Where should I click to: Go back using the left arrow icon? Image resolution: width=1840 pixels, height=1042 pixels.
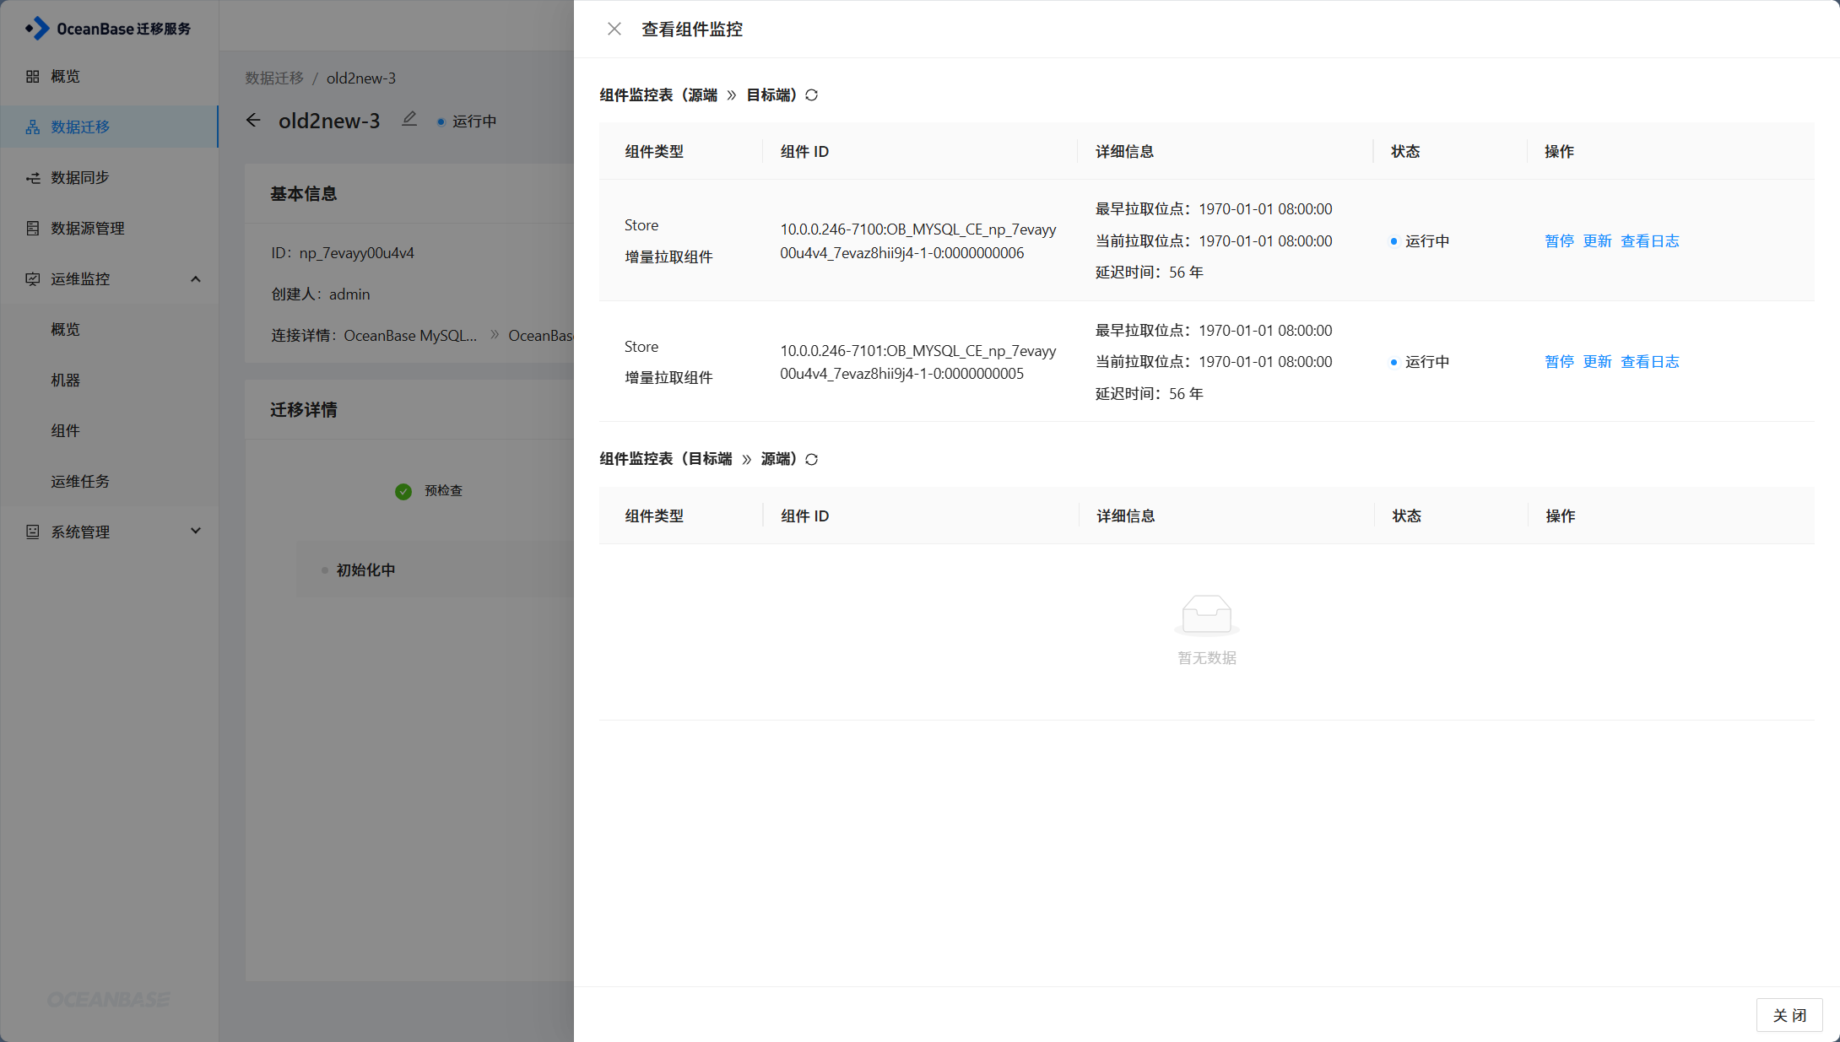coord(253,121)
